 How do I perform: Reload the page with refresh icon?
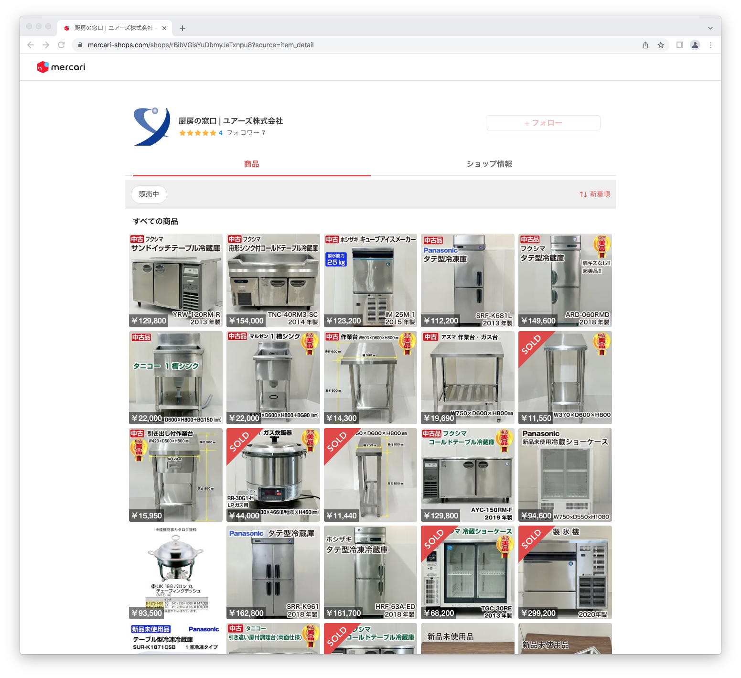[x=61, y=45]
